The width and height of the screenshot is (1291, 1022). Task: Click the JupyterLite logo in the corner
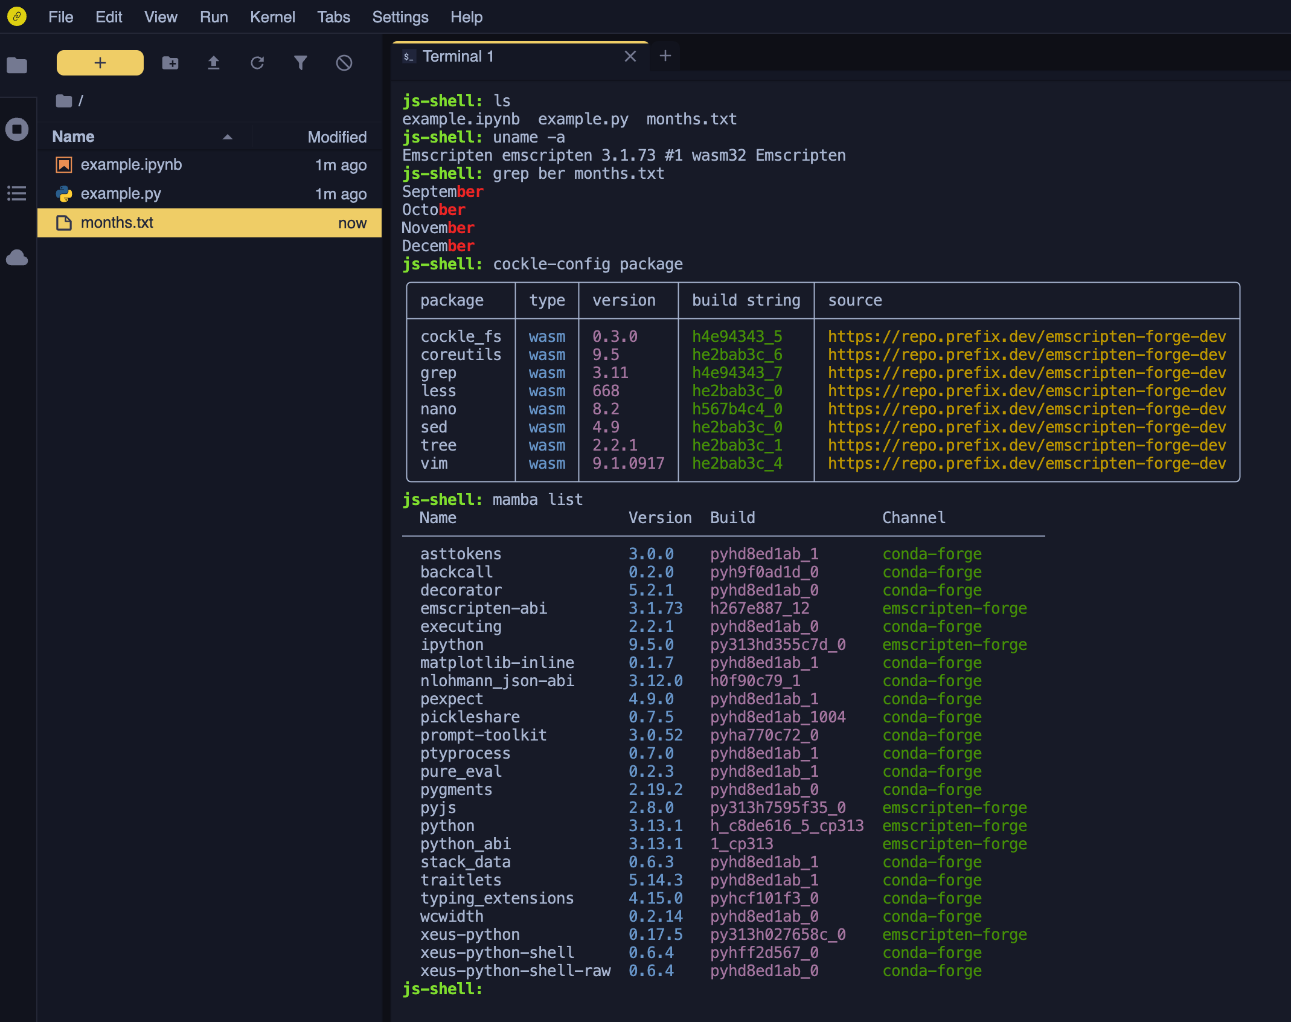click(16, 17)
